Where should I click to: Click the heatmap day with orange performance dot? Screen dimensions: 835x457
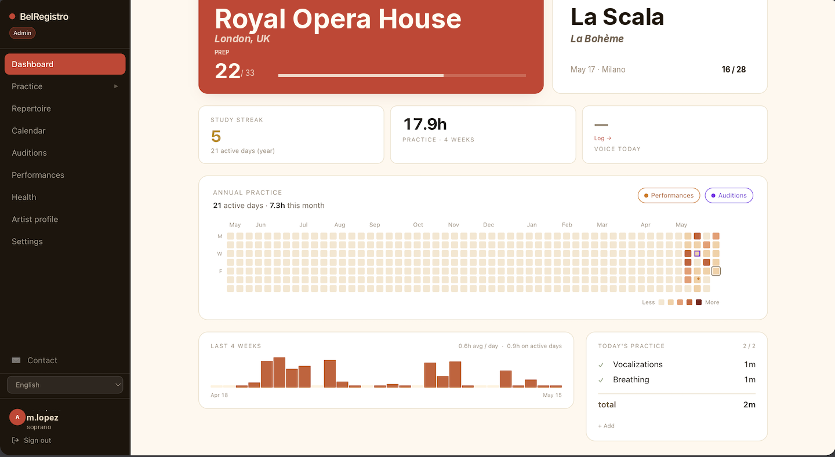(x=698, y=280)
